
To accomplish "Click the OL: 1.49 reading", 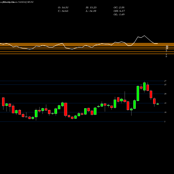I will click(x=119, y=15).
